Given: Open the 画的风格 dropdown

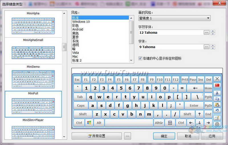Looking at the screenshot, I should pyautogui.click(x=174, y=18).
